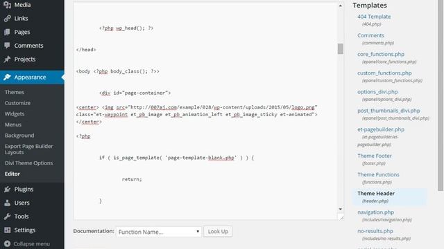Go to Themes submenu item
Image resolution: width=444 pixels, height=249 pixels.
point(15,92)
